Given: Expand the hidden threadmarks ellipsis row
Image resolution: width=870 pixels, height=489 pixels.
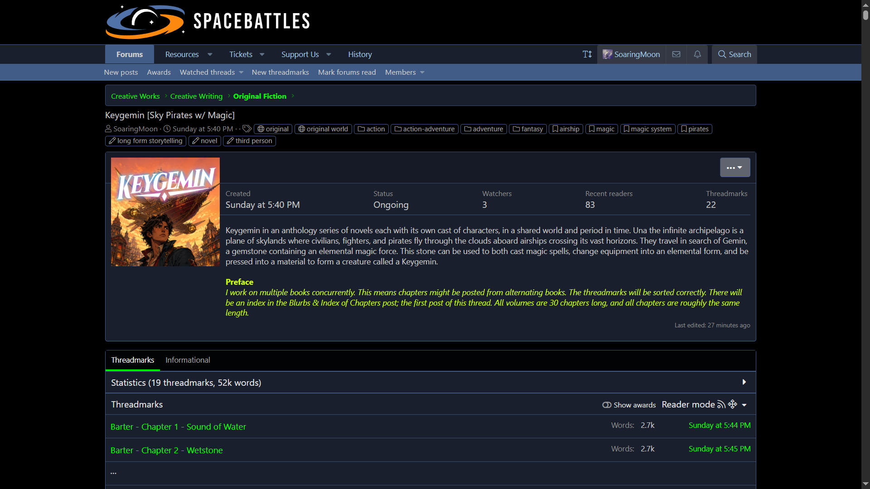Looking at the screenshot, I should pos(430,473).
